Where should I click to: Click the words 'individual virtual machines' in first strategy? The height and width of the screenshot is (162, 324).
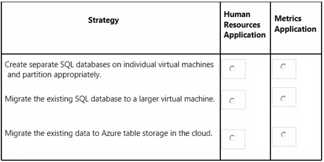[x=168, y=65]
